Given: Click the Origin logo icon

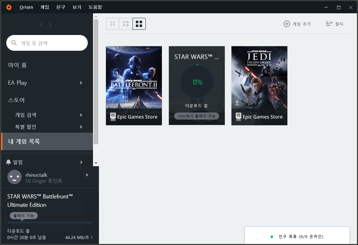Looking at the screenshot, I should pyautogui.click(x=9, y=7).
